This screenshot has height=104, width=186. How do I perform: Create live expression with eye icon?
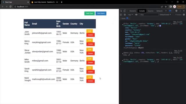click(x=136, y=15)
